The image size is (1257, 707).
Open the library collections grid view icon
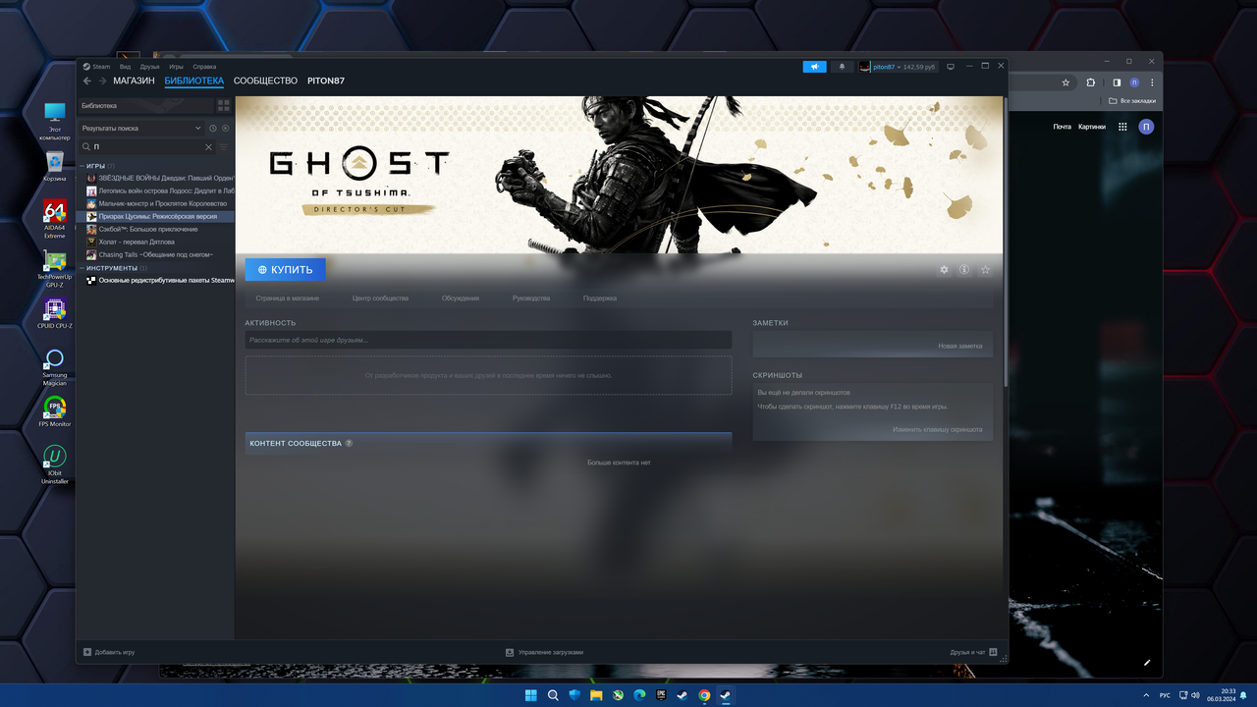224,105
